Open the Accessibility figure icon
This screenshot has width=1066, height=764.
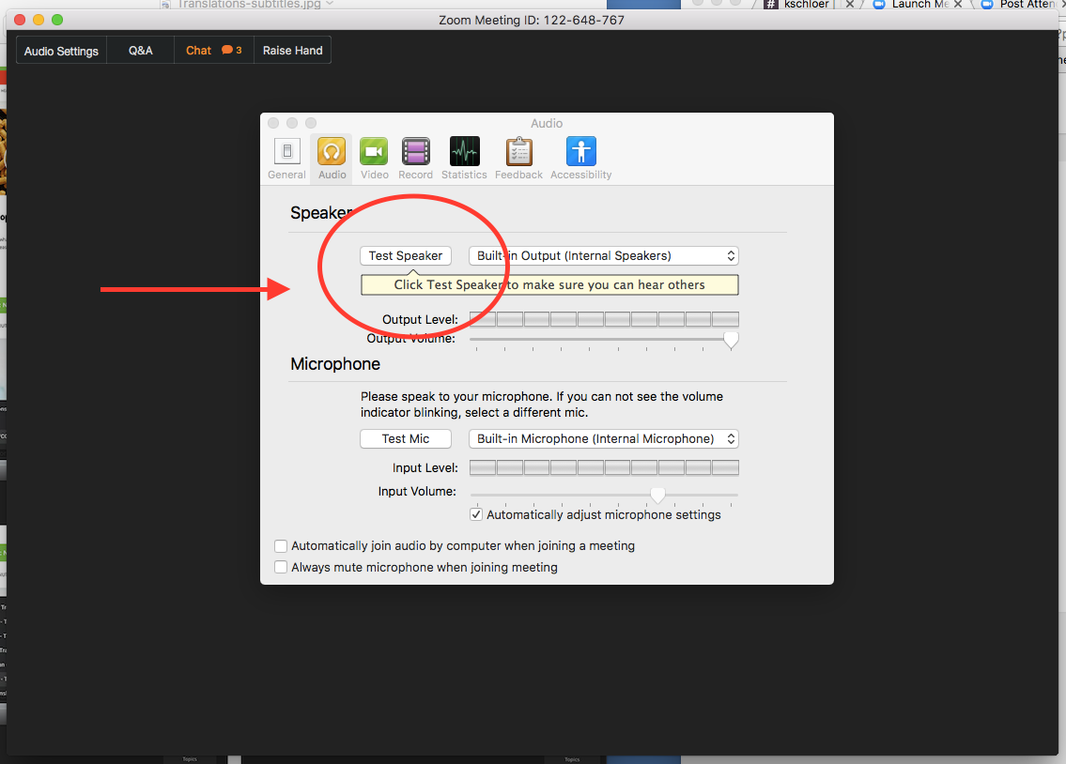coord(580,151)
